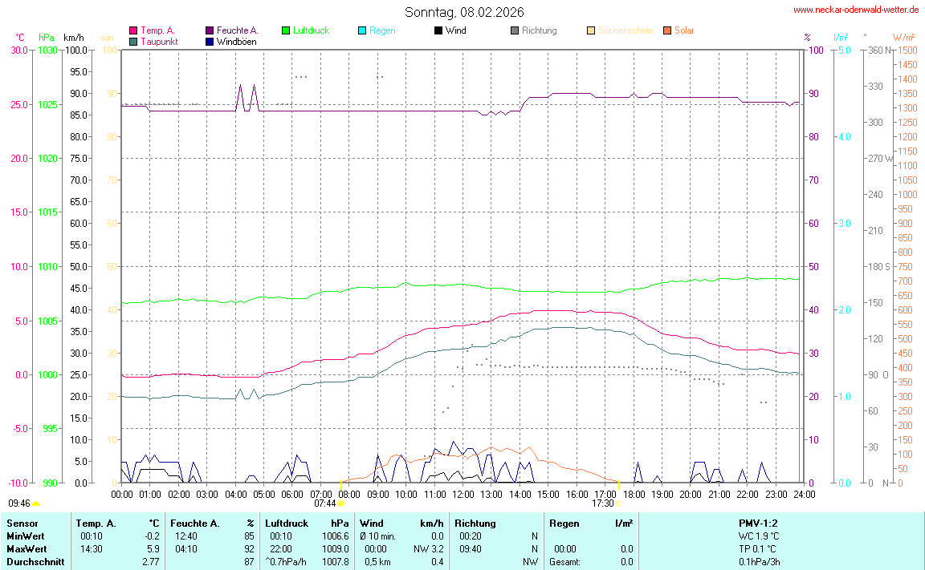Click the teal Taupunkt legend square
The image size is (925, 570).
click(x=133, y=41)
